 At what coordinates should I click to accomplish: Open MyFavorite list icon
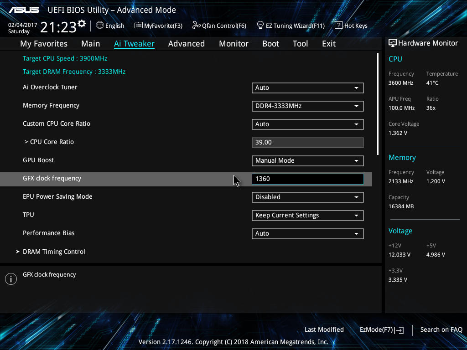tap(138, 26)
